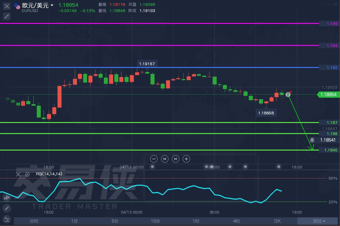The image size is (340, 226).
Task: Switch to the 分时 timeframe tab
Action: [x=34, y=221]
